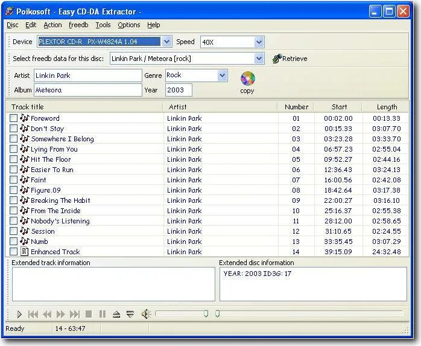421x346 pixels.
Task: Click the music note icon for Numb
Action: [25, 241]
